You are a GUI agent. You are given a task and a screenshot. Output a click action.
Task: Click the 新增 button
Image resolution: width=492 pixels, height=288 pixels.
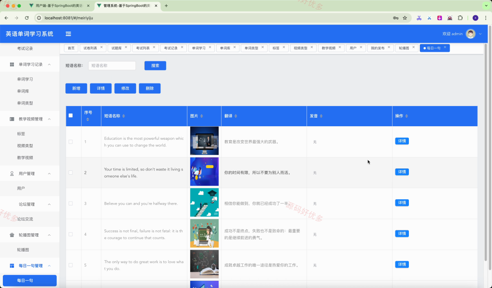(x=76, y=88)
